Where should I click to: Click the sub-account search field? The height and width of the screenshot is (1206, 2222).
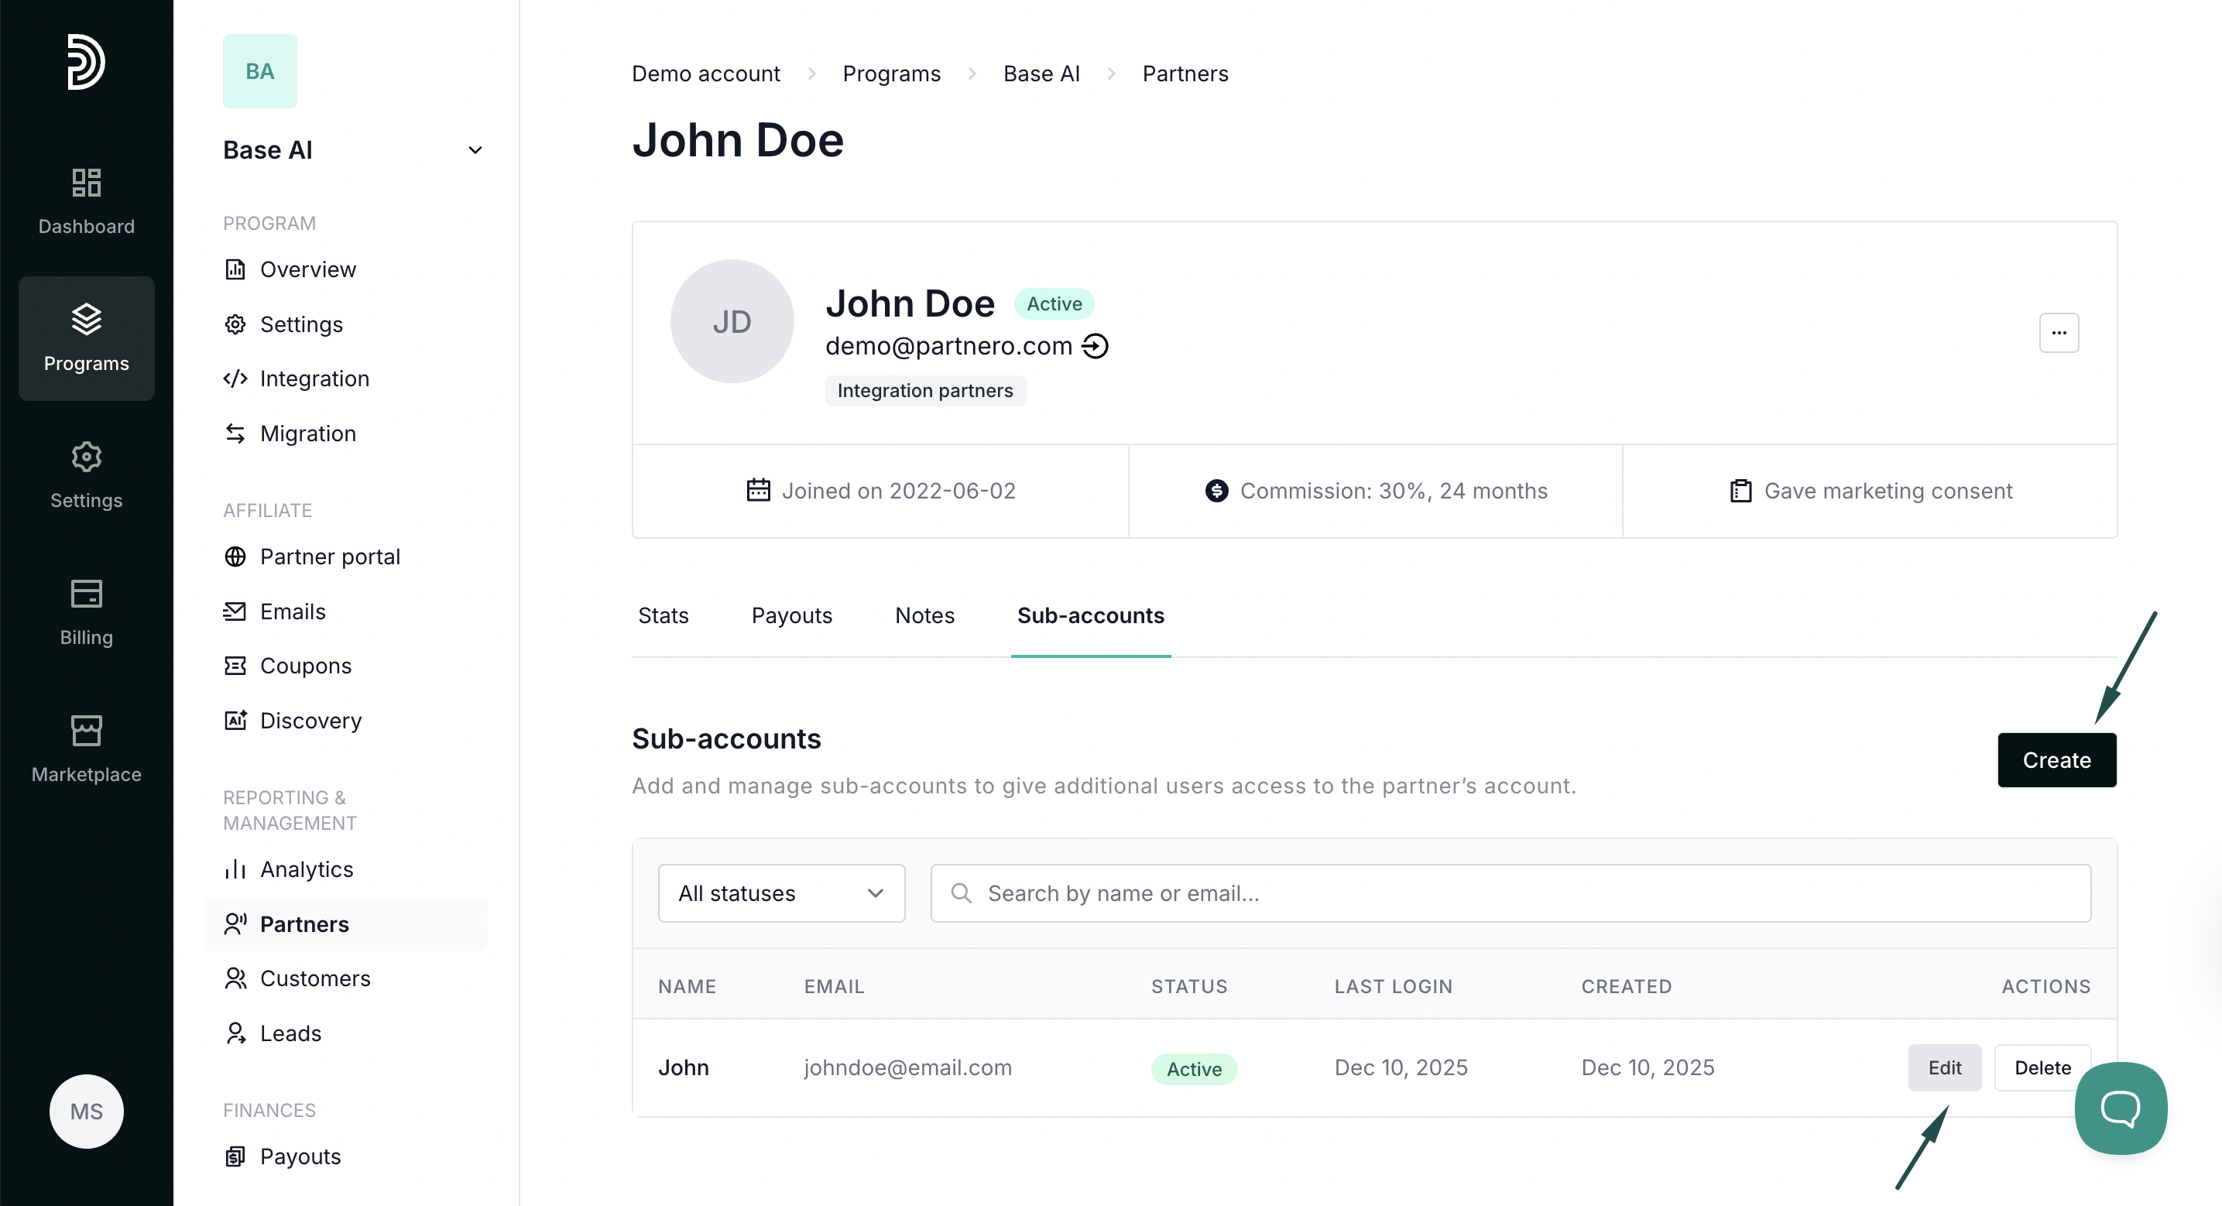click(1510, 893)
